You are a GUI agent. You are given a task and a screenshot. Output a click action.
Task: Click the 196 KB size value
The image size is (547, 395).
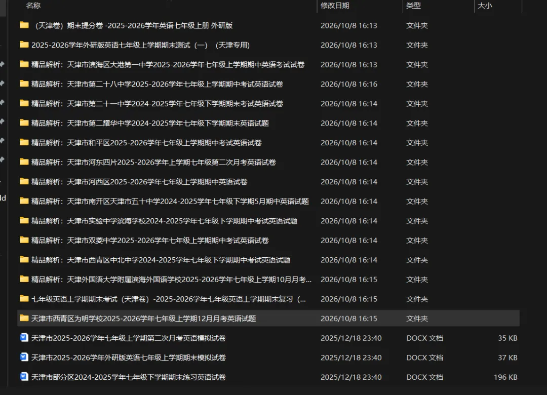pyautogui.click(x=505, y=377)
